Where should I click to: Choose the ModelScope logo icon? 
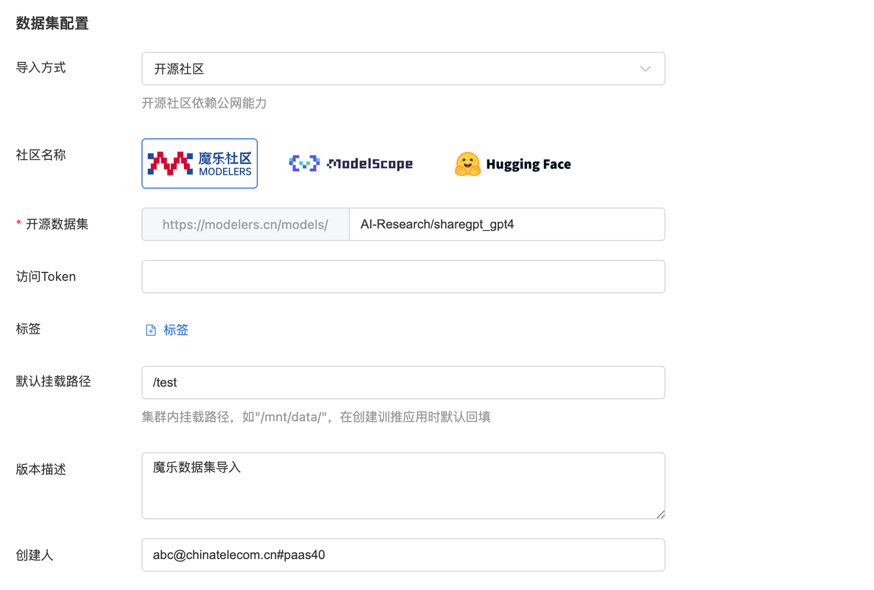tap(304, 163)
